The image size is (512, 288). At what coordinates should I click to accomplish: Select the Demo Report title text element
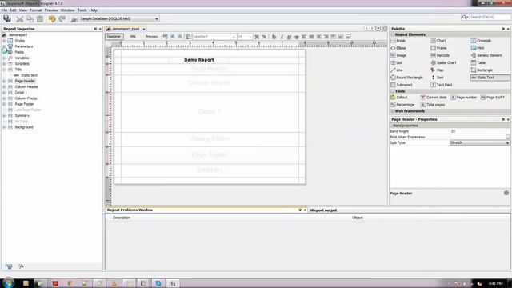tap(199, 60)
